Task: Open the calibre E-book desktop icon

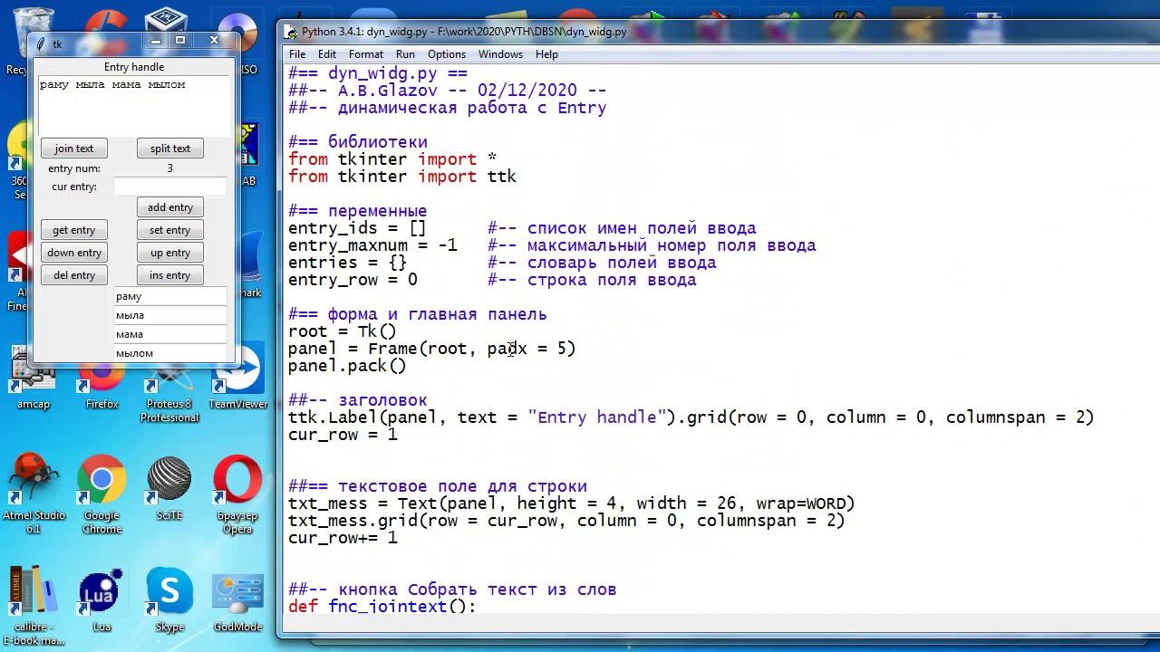Action: 34,607
